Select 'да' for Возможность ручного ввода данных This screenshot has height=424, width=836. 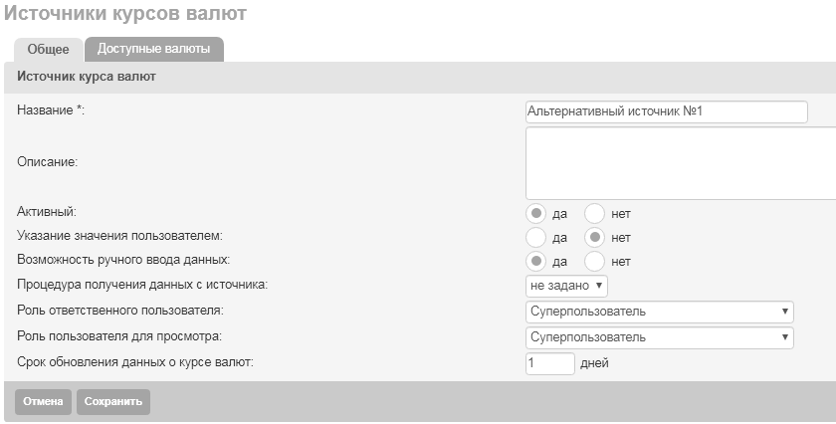[535, 262]
